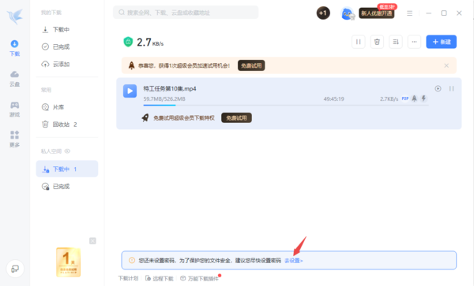This screenshot has height=286, width=474.
Task: Open the 云盘 cloud drive section
Action: tap(14, 78)
